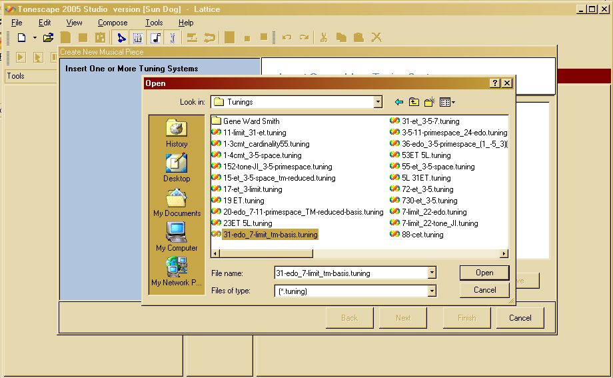Select 1-4cmt_3-5-space.tuning file
613x378 pixels.
[x=257, y=155]
